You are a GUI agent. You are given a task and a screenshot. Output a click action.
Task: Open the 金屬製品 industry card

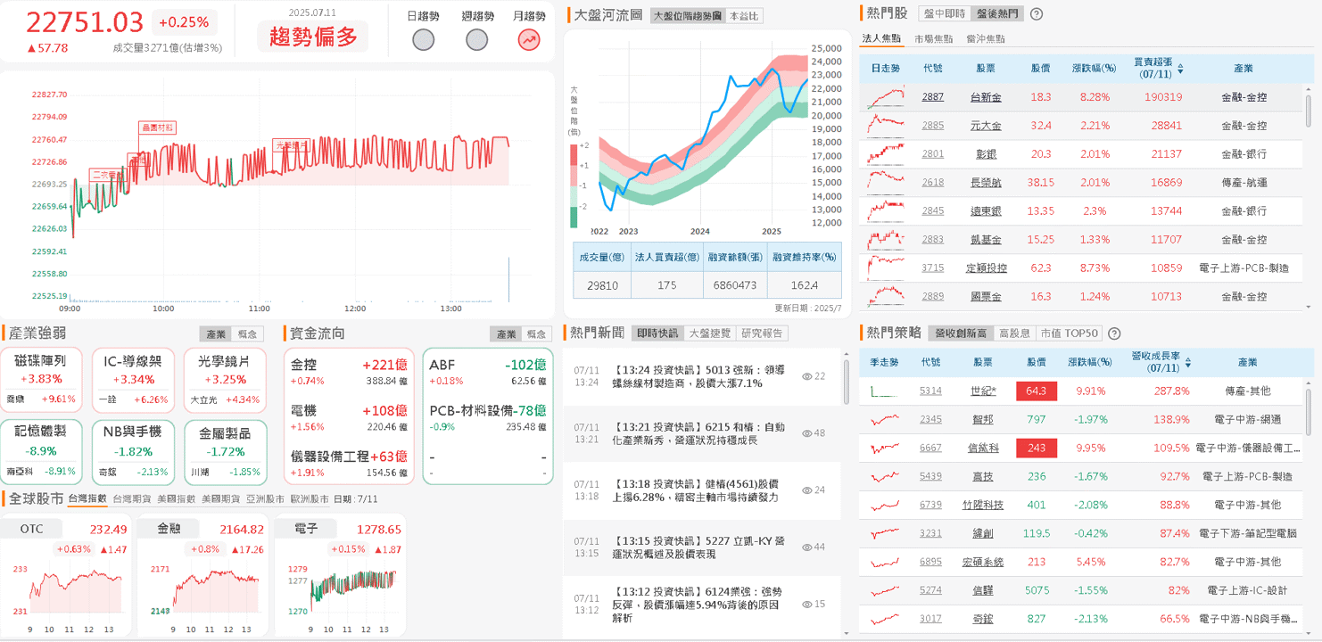pyautogui.click(x=226, y=451)
